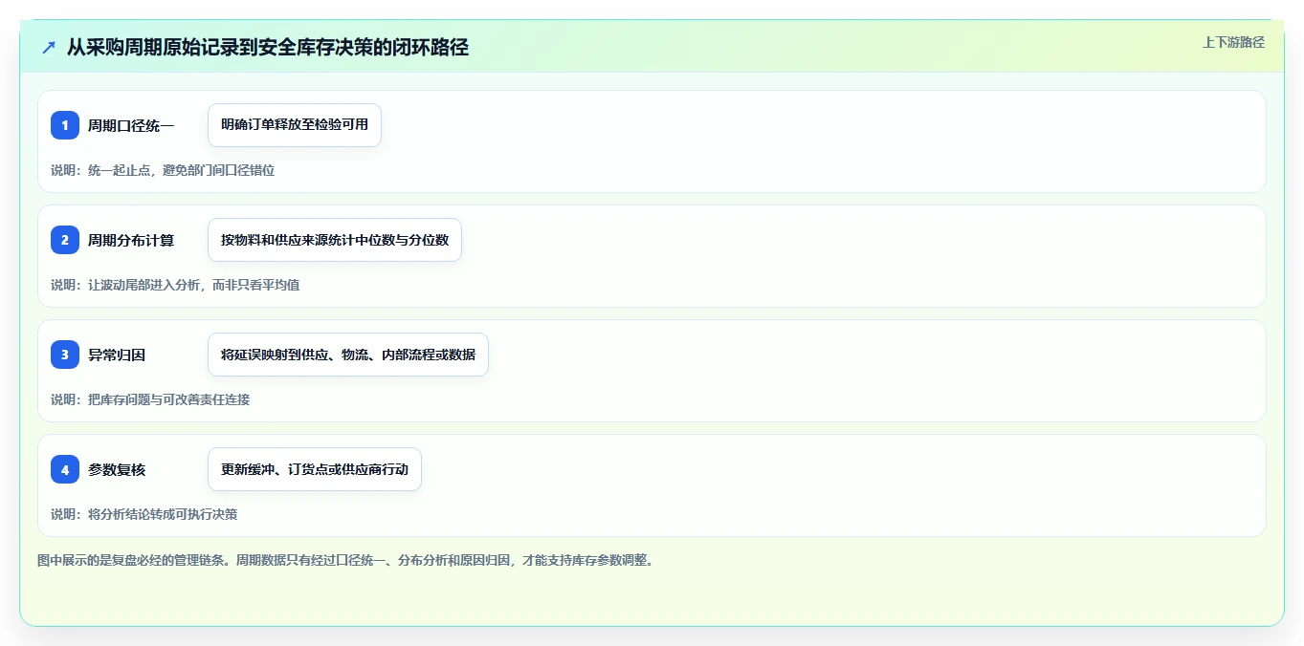Click the 按物料和供应来源统计中位数与分位数 chip
The height and width of the screenshot is (646, 1304).
(x=335, y=240)
